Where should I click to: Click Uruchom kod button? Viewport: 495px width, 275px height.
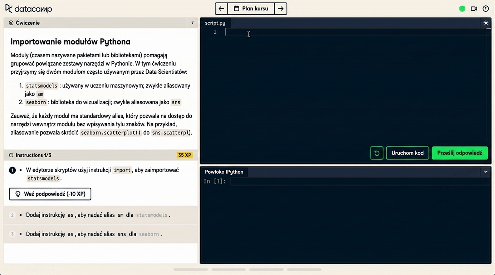[x=407, y=153]
